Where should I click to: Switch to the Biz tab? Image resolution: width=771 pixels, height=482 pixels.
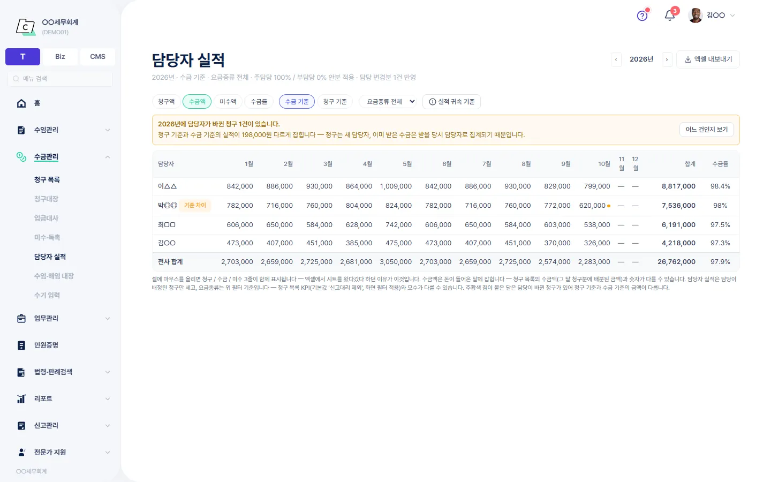[x=60, y=57]
